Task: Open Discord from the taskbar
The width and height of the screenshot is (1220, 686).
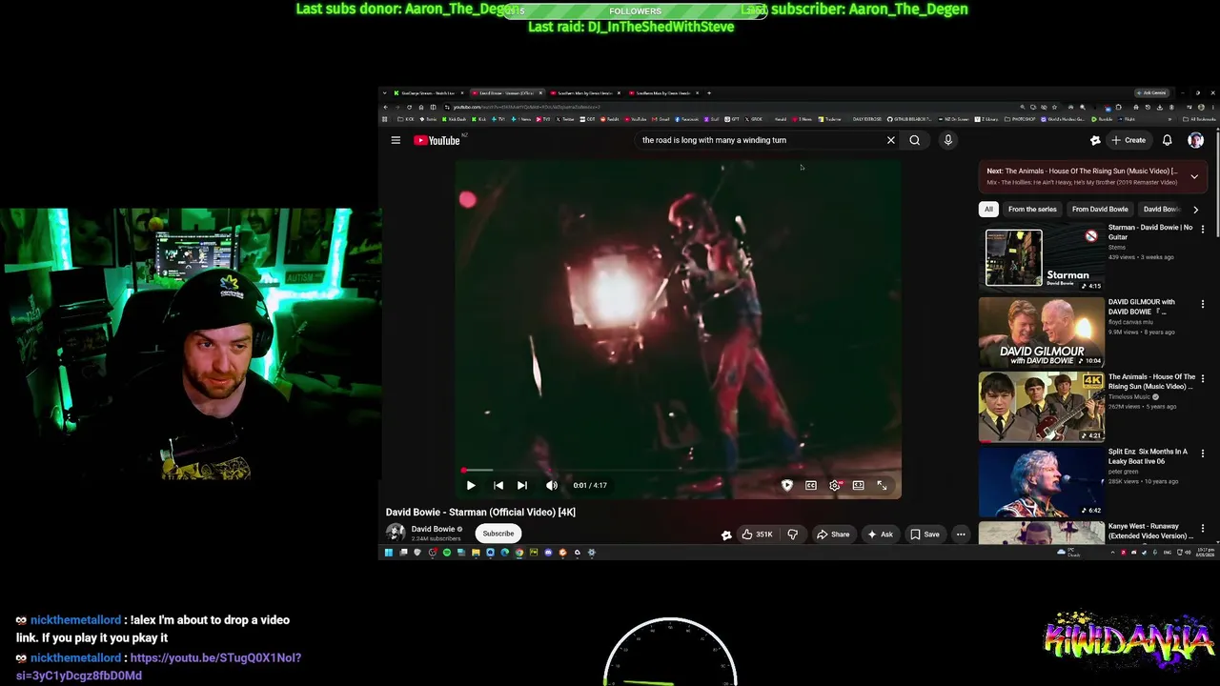Action: click(548, 553)
